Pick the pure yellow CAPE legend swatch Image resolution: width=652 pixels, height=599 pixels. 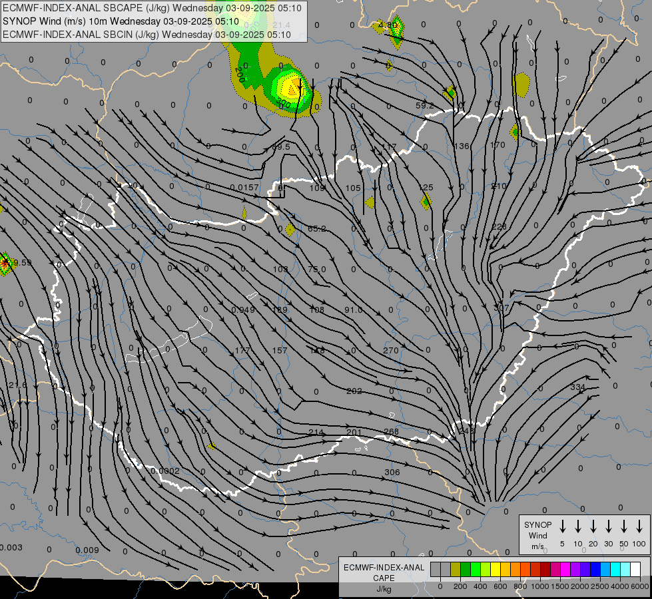[x=495, y=570]
